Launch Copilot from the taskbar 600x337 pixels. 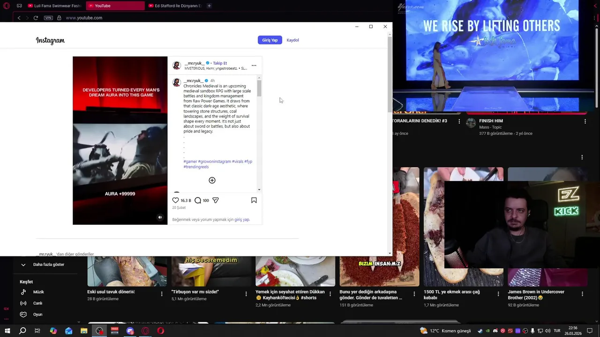click(53, 331)
